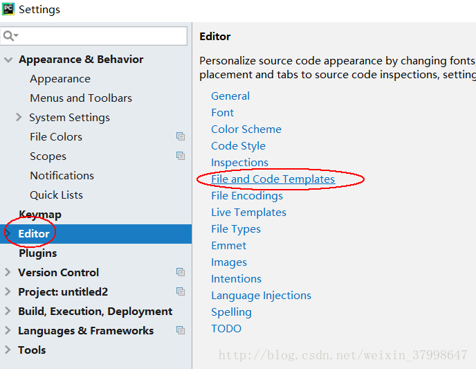Image resolution: width=476 pixels, height=369 pixels.
Task: Select Keymap in settings tree
Action: 40,215
